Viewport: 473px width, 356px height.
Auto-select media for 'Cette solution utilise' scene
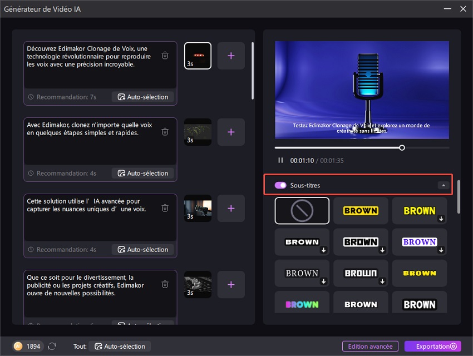click(x=142, y=249)
